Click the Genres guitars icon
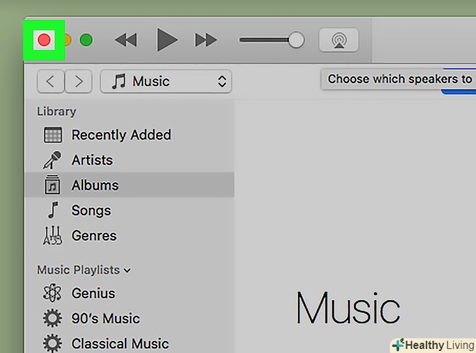 (52, 235)
